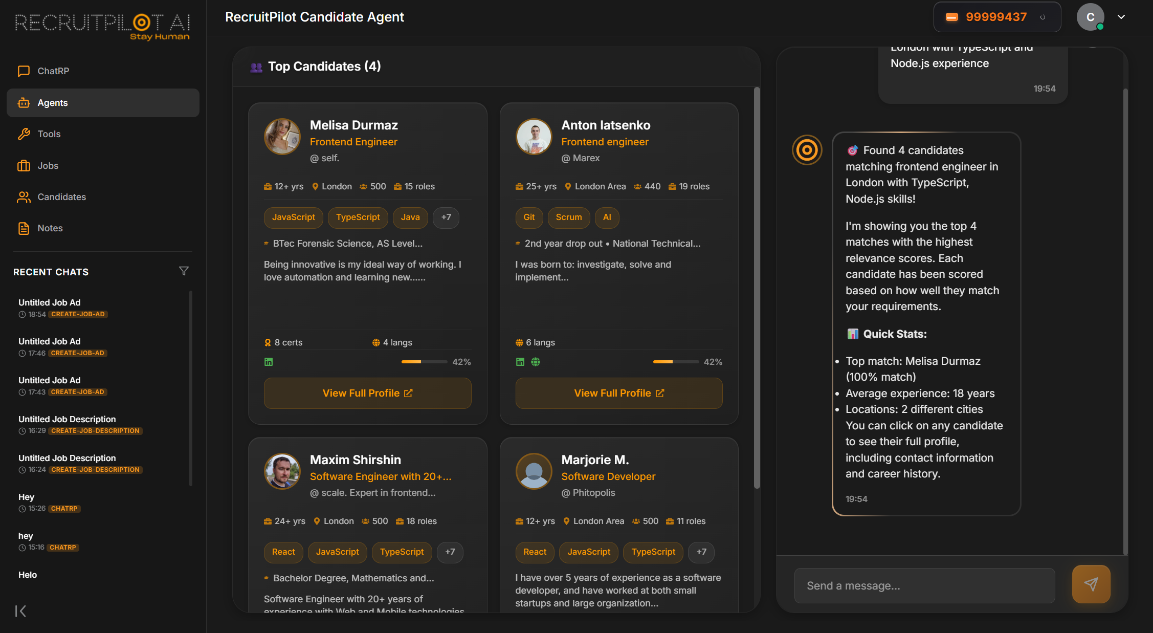Screen dimensions: 1153x633
Task: Click Melisa Durmaz 42% match bar
Action: (x=425, y=362)
